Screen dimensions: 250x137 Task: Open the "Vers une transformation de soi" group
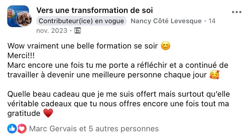(95, 10)
